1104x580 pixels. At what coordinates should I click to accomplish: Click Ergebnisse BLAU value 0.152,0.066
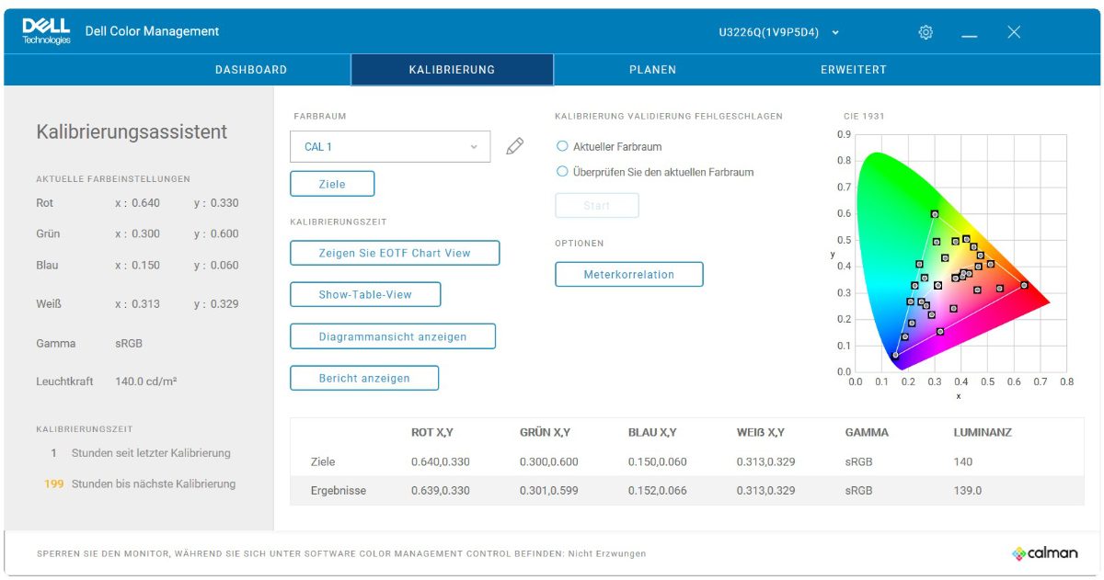[658, 490]
